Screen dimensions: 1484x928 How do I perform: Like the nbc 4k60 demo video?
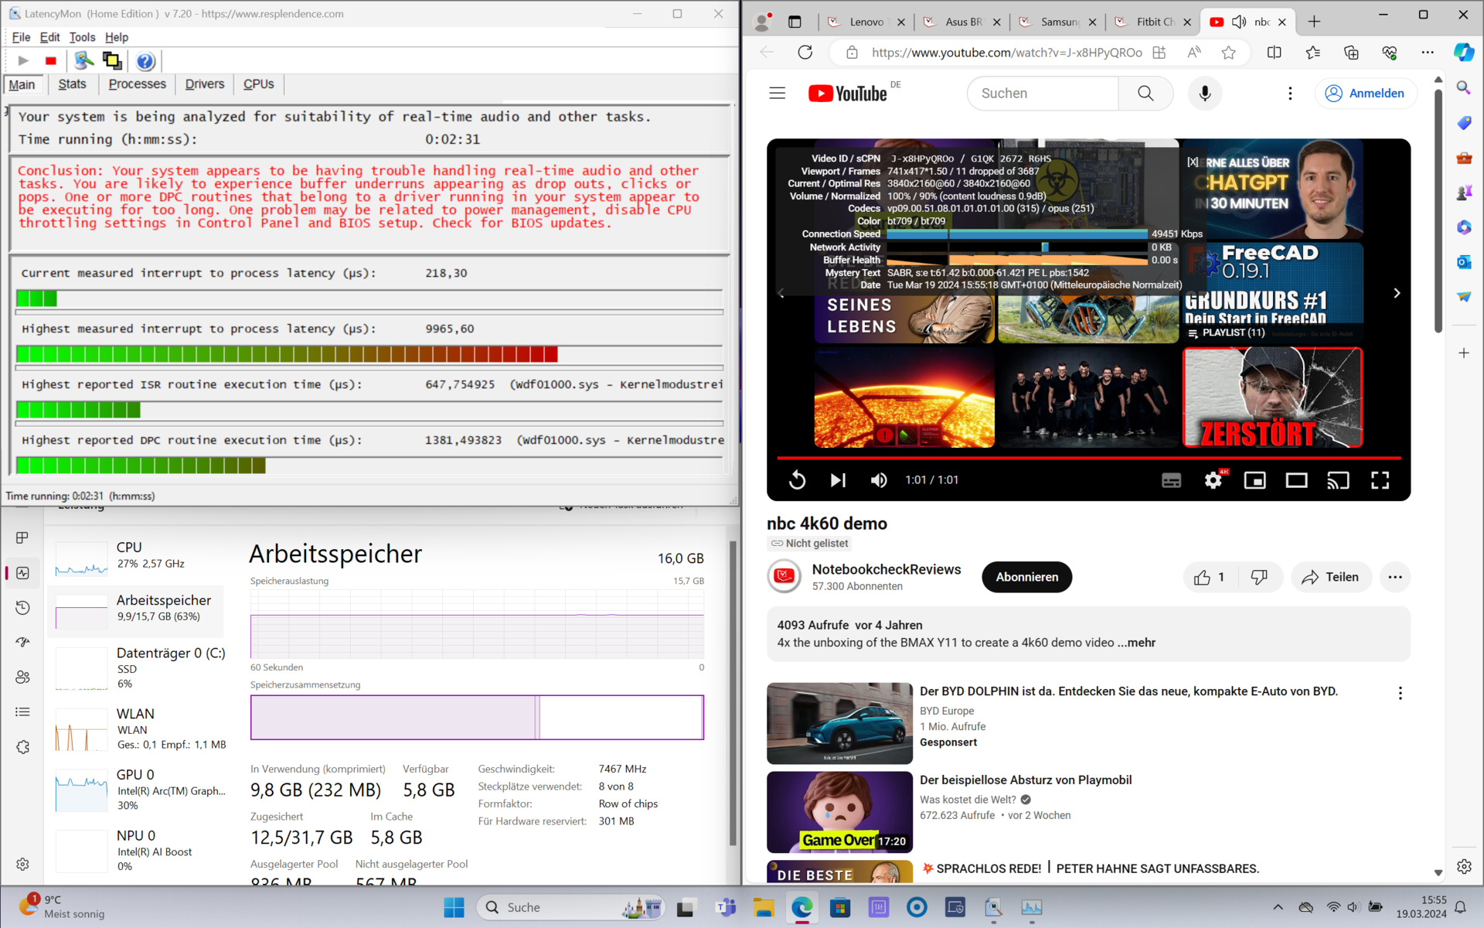1210,577
